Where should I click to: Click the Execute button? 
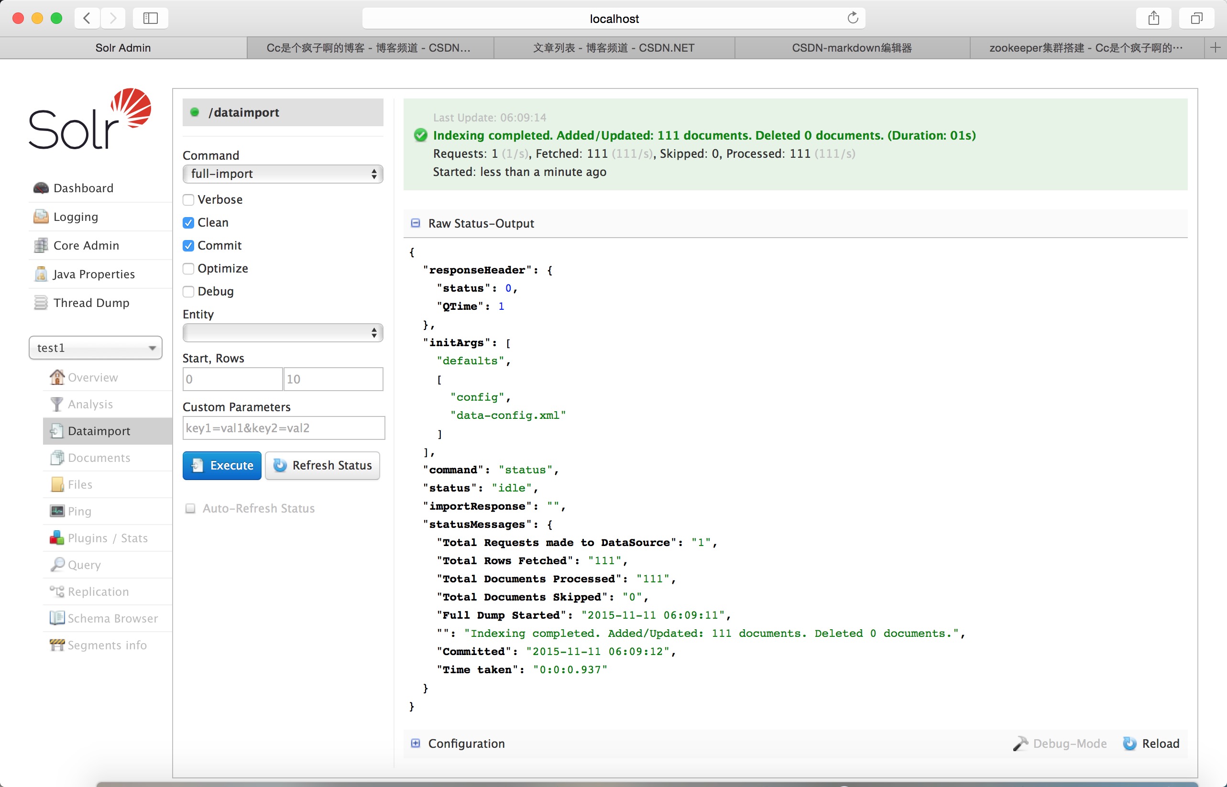coord(222,466)
